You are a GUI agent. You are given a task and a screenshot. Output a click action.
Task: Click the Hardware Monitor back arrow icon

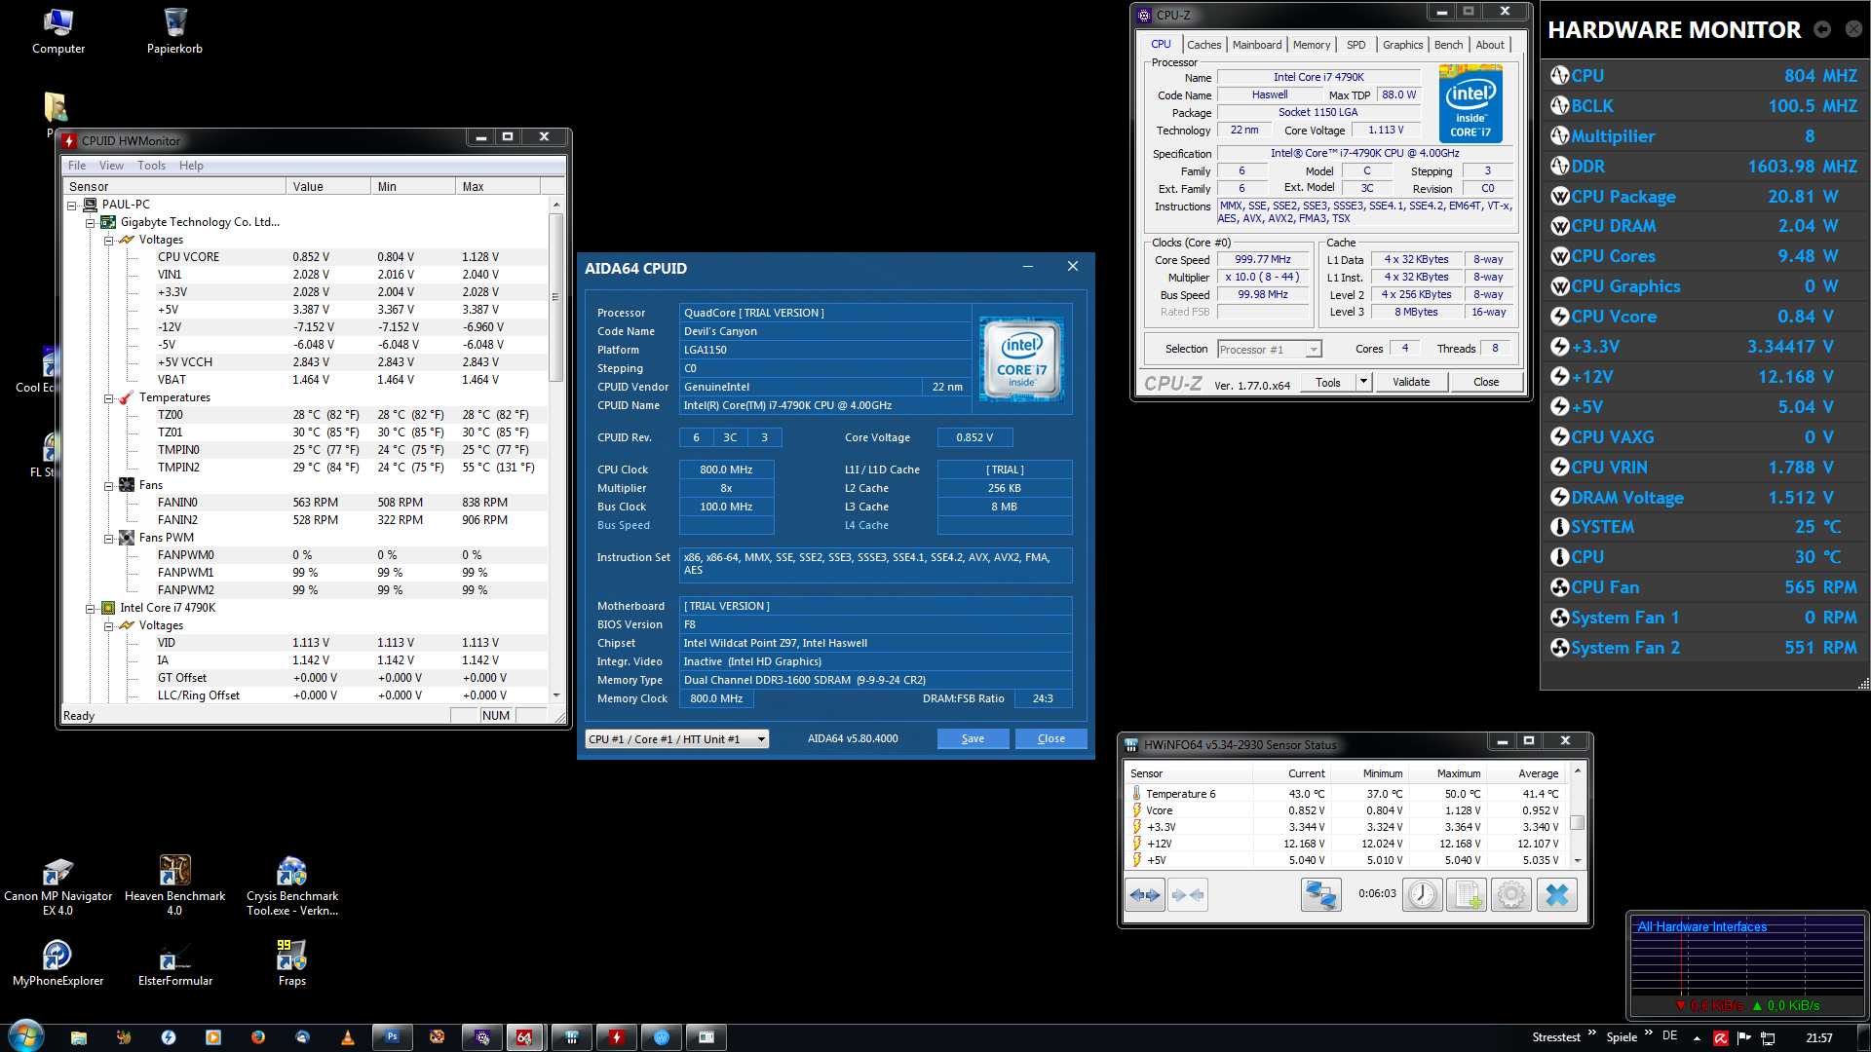tap(1822, 30)
